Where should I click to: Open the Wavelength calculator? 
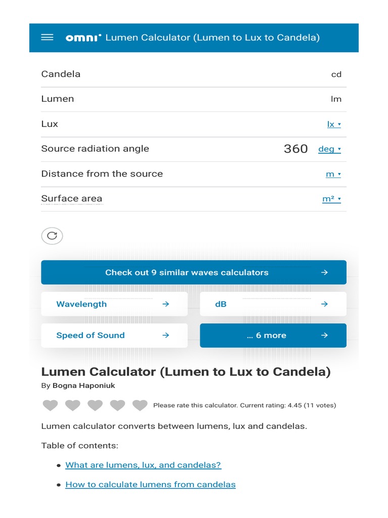[x=114, y=304]
